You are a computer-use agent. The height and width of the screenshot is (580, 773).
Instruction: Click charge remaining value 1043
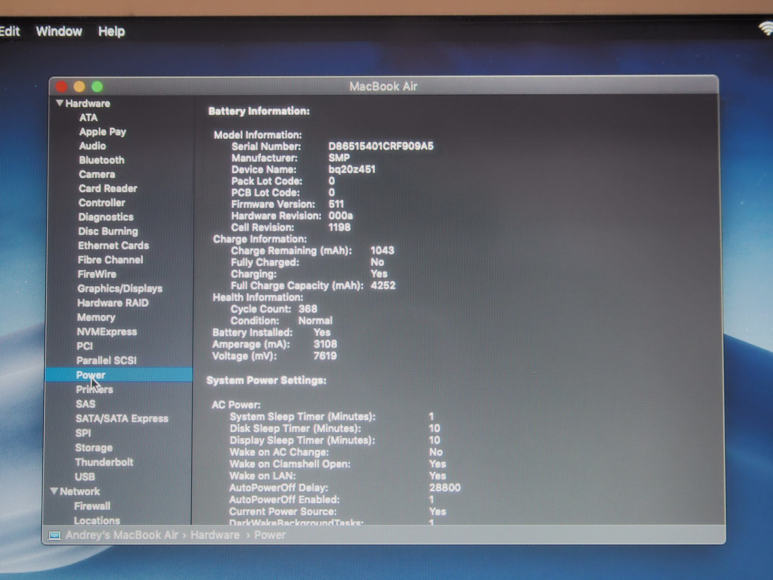point(382,250)
